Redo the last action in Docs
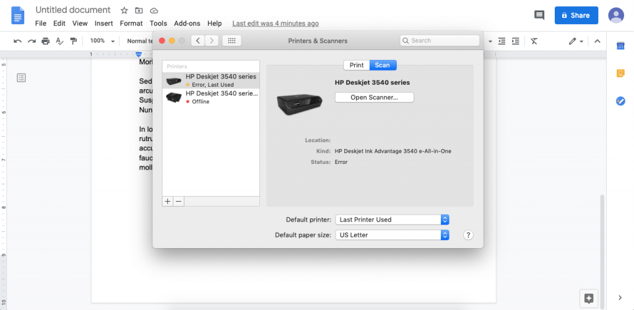 pyautogui.click(x=32, y=41)
